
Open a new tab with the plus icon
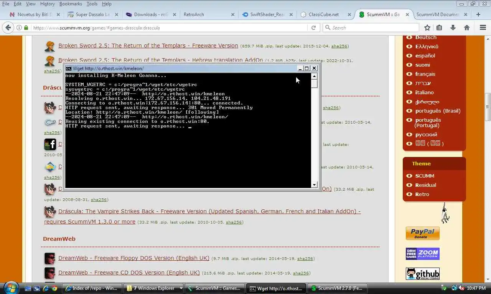pos(478,15)
